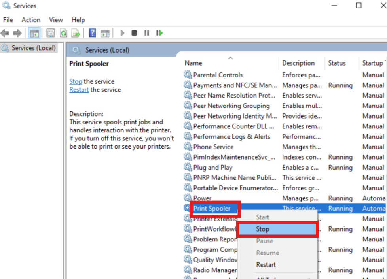387x279 pixels.
Task: Open the Action menu
Action: (x=31, y=20)
